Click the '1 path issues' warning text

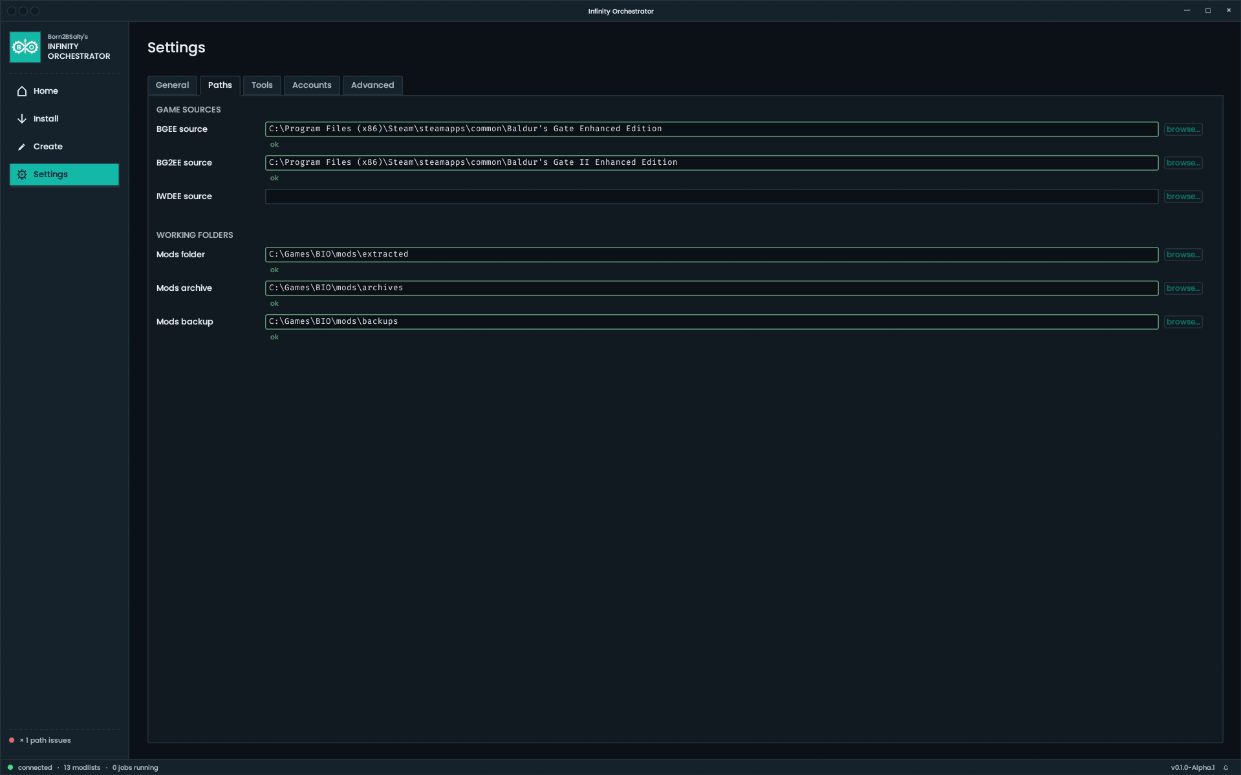pos(45,740)
